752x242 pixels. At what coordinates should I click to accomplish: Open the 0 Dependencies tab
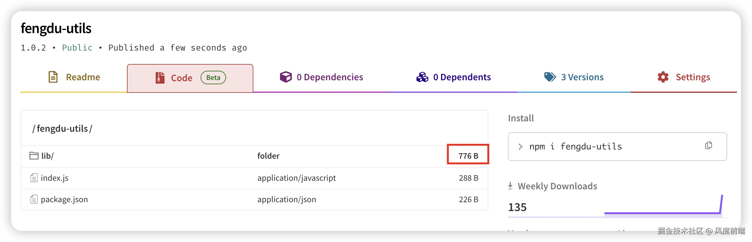330,77
